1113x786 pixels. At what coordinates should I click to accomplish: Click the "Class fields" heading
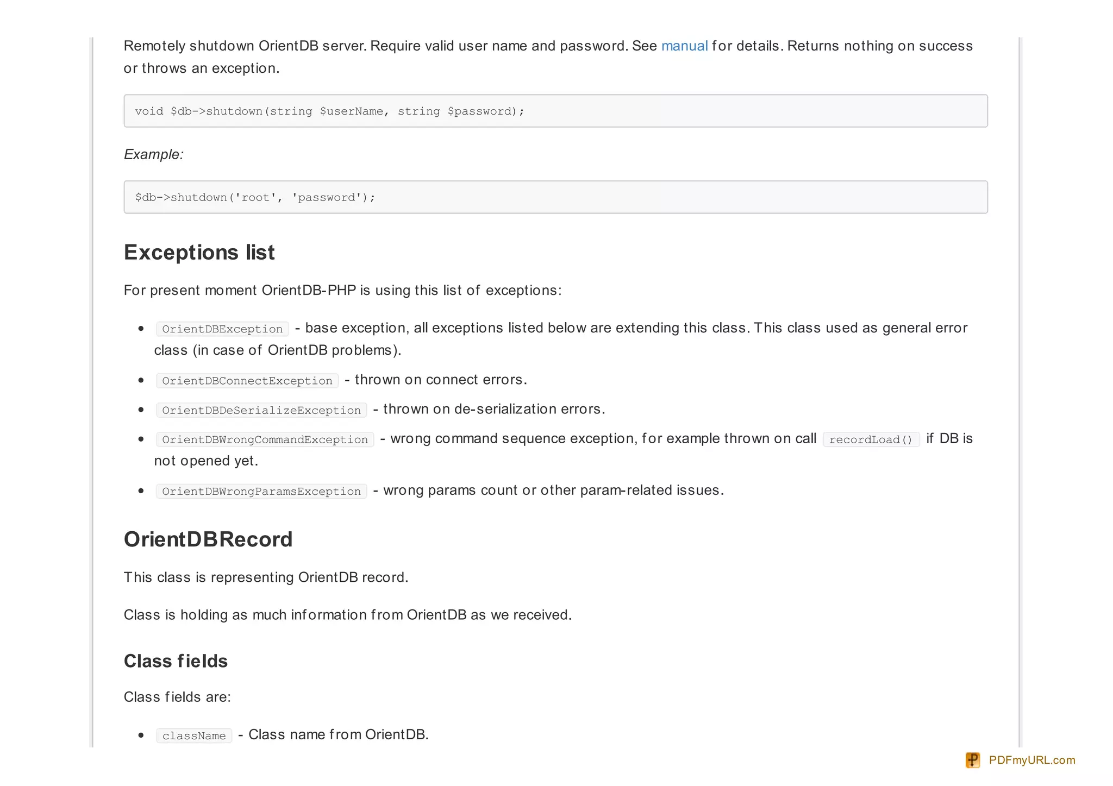[x=176, y=661]
